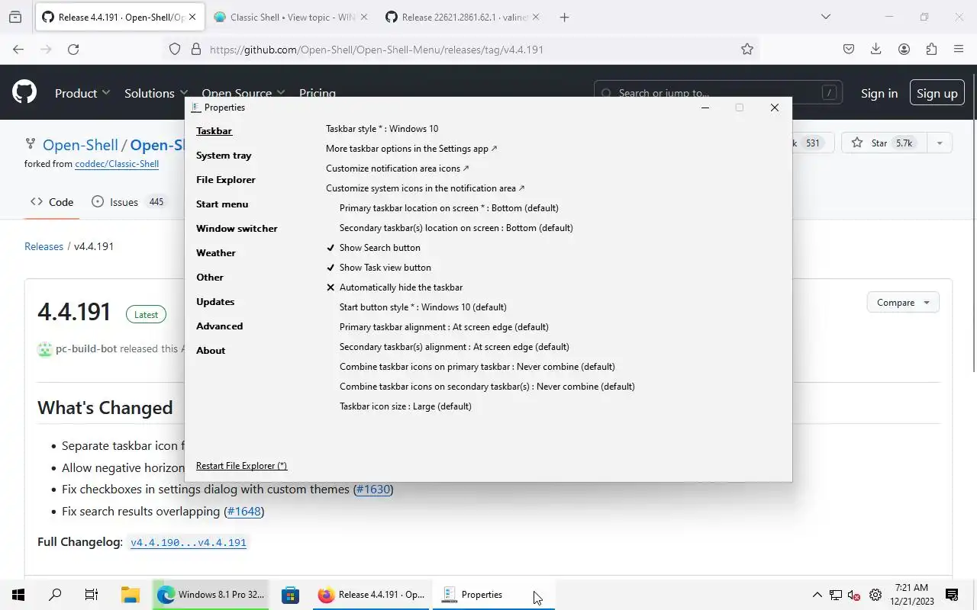The image size is (977, 610).
Task: Open network icon in system tray
Action: coord(836,595)
